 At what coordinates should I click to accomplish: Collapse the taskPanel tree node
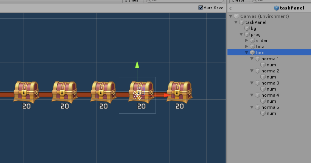coord(236,22)
